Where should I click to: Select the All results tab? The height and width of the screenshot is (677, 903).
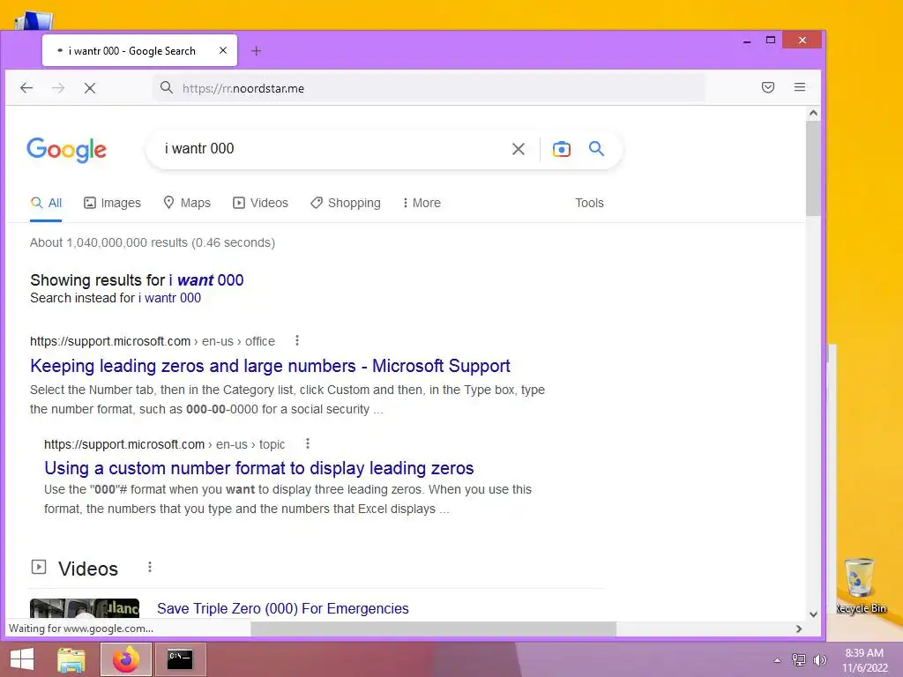pos(46,204)
